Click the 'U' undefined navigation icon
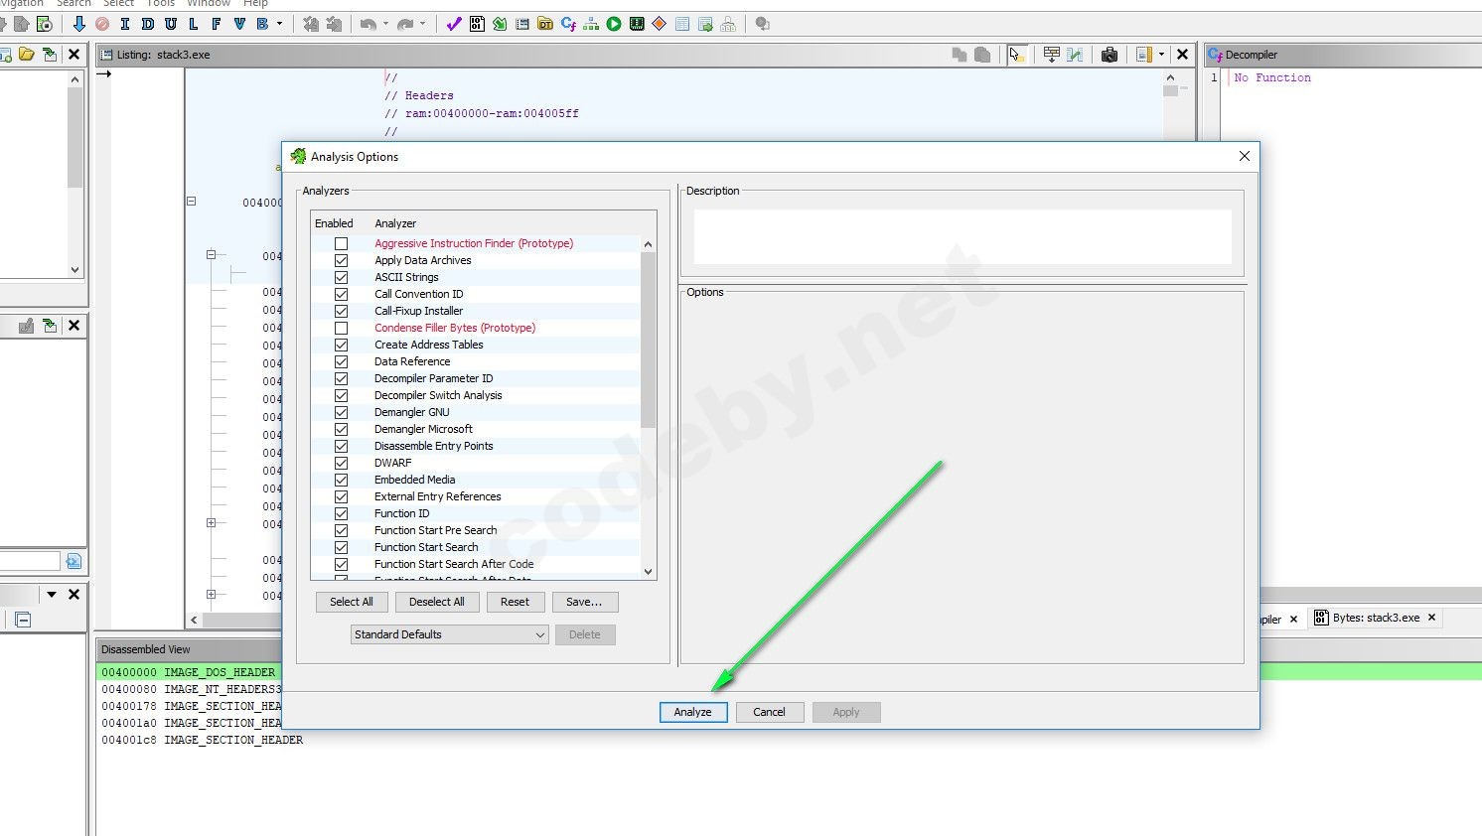Image resolution: width=1482 pixels, height=836 pixels. pos(171,24)
